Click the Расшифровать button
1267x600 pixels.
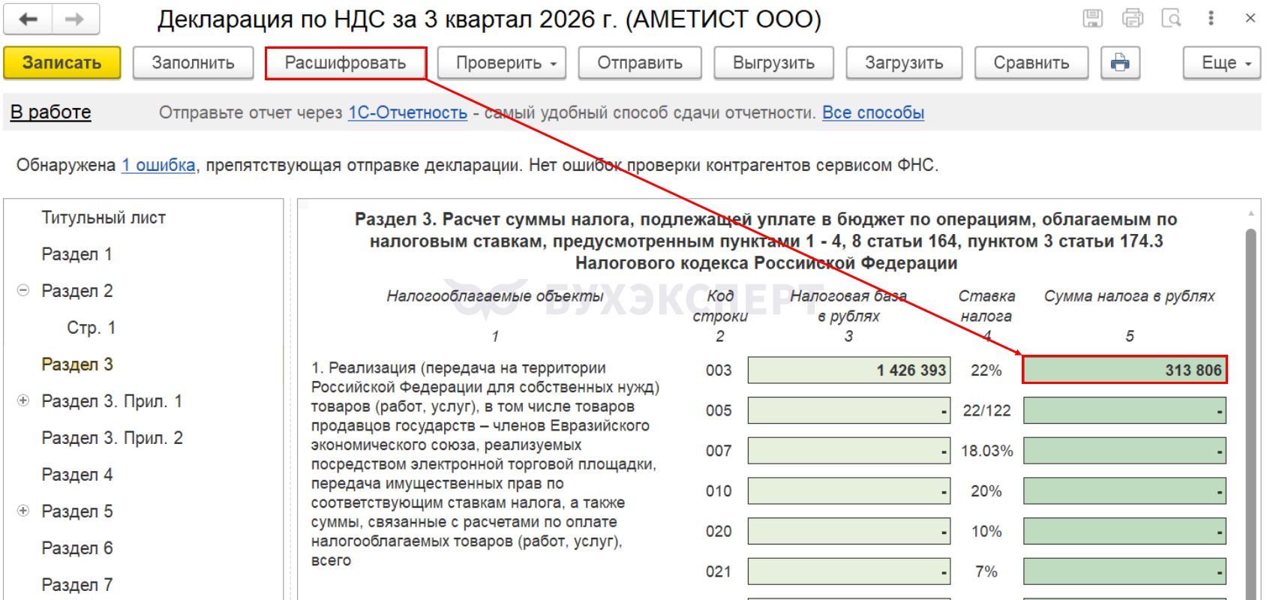[345, 63]
